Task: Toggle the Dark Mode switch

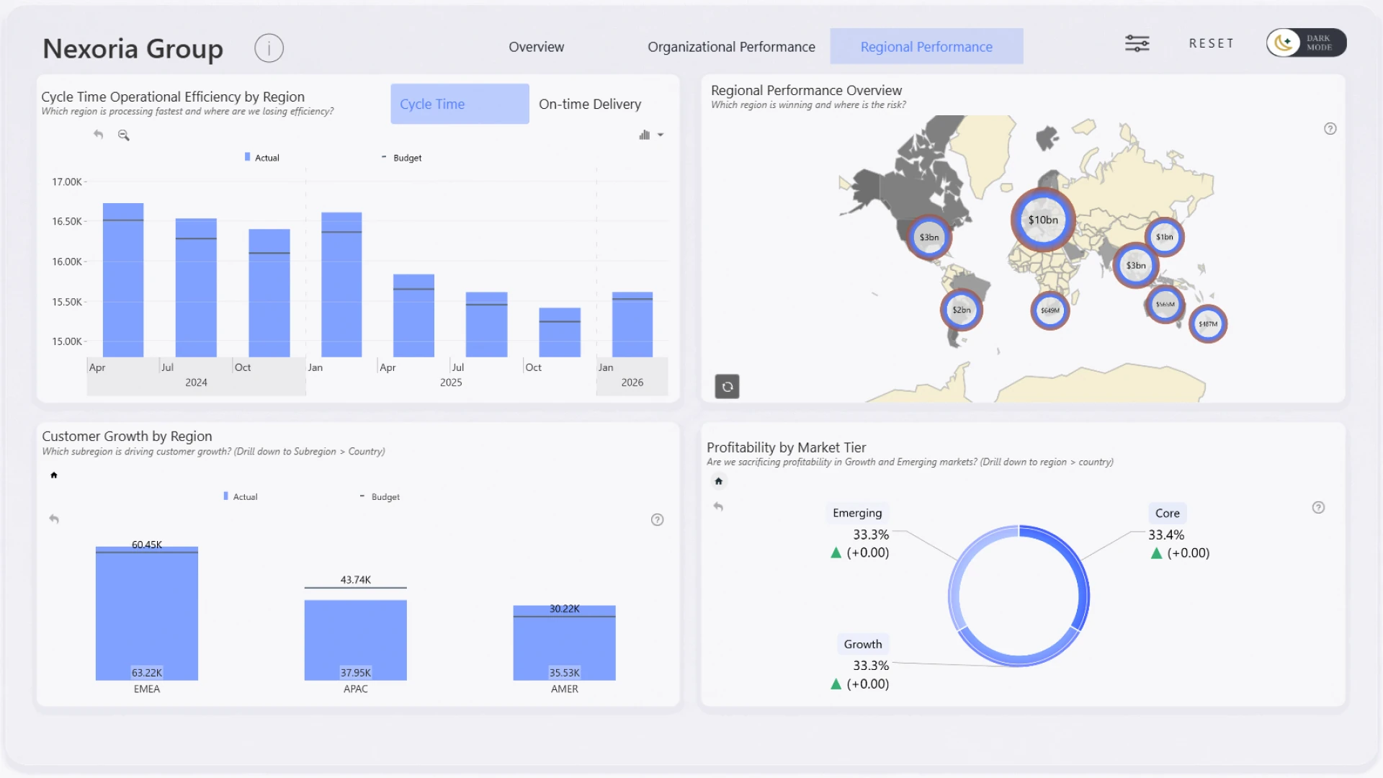Action: tap(1306, 43)
